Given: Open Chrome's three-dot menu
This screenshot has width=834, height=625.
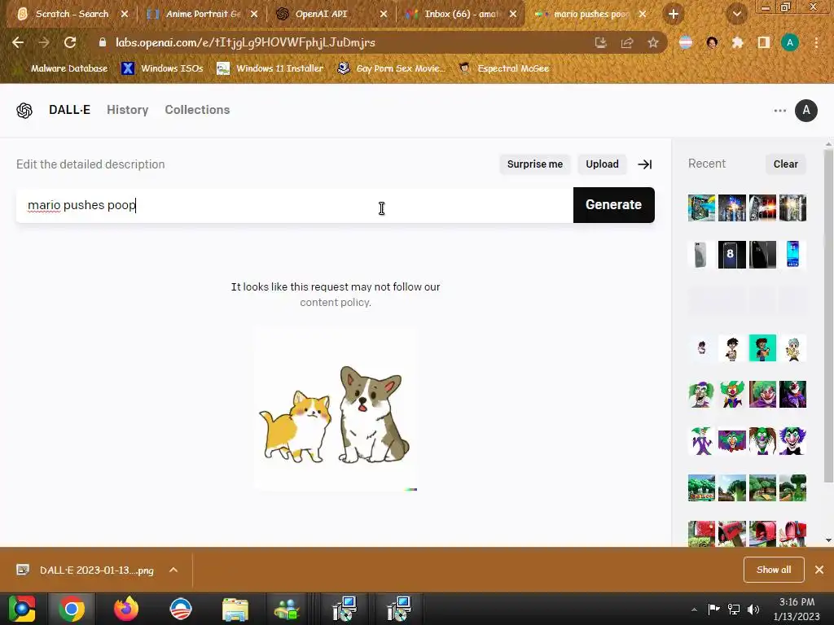Looking at the screenshot, I should 816,42.
